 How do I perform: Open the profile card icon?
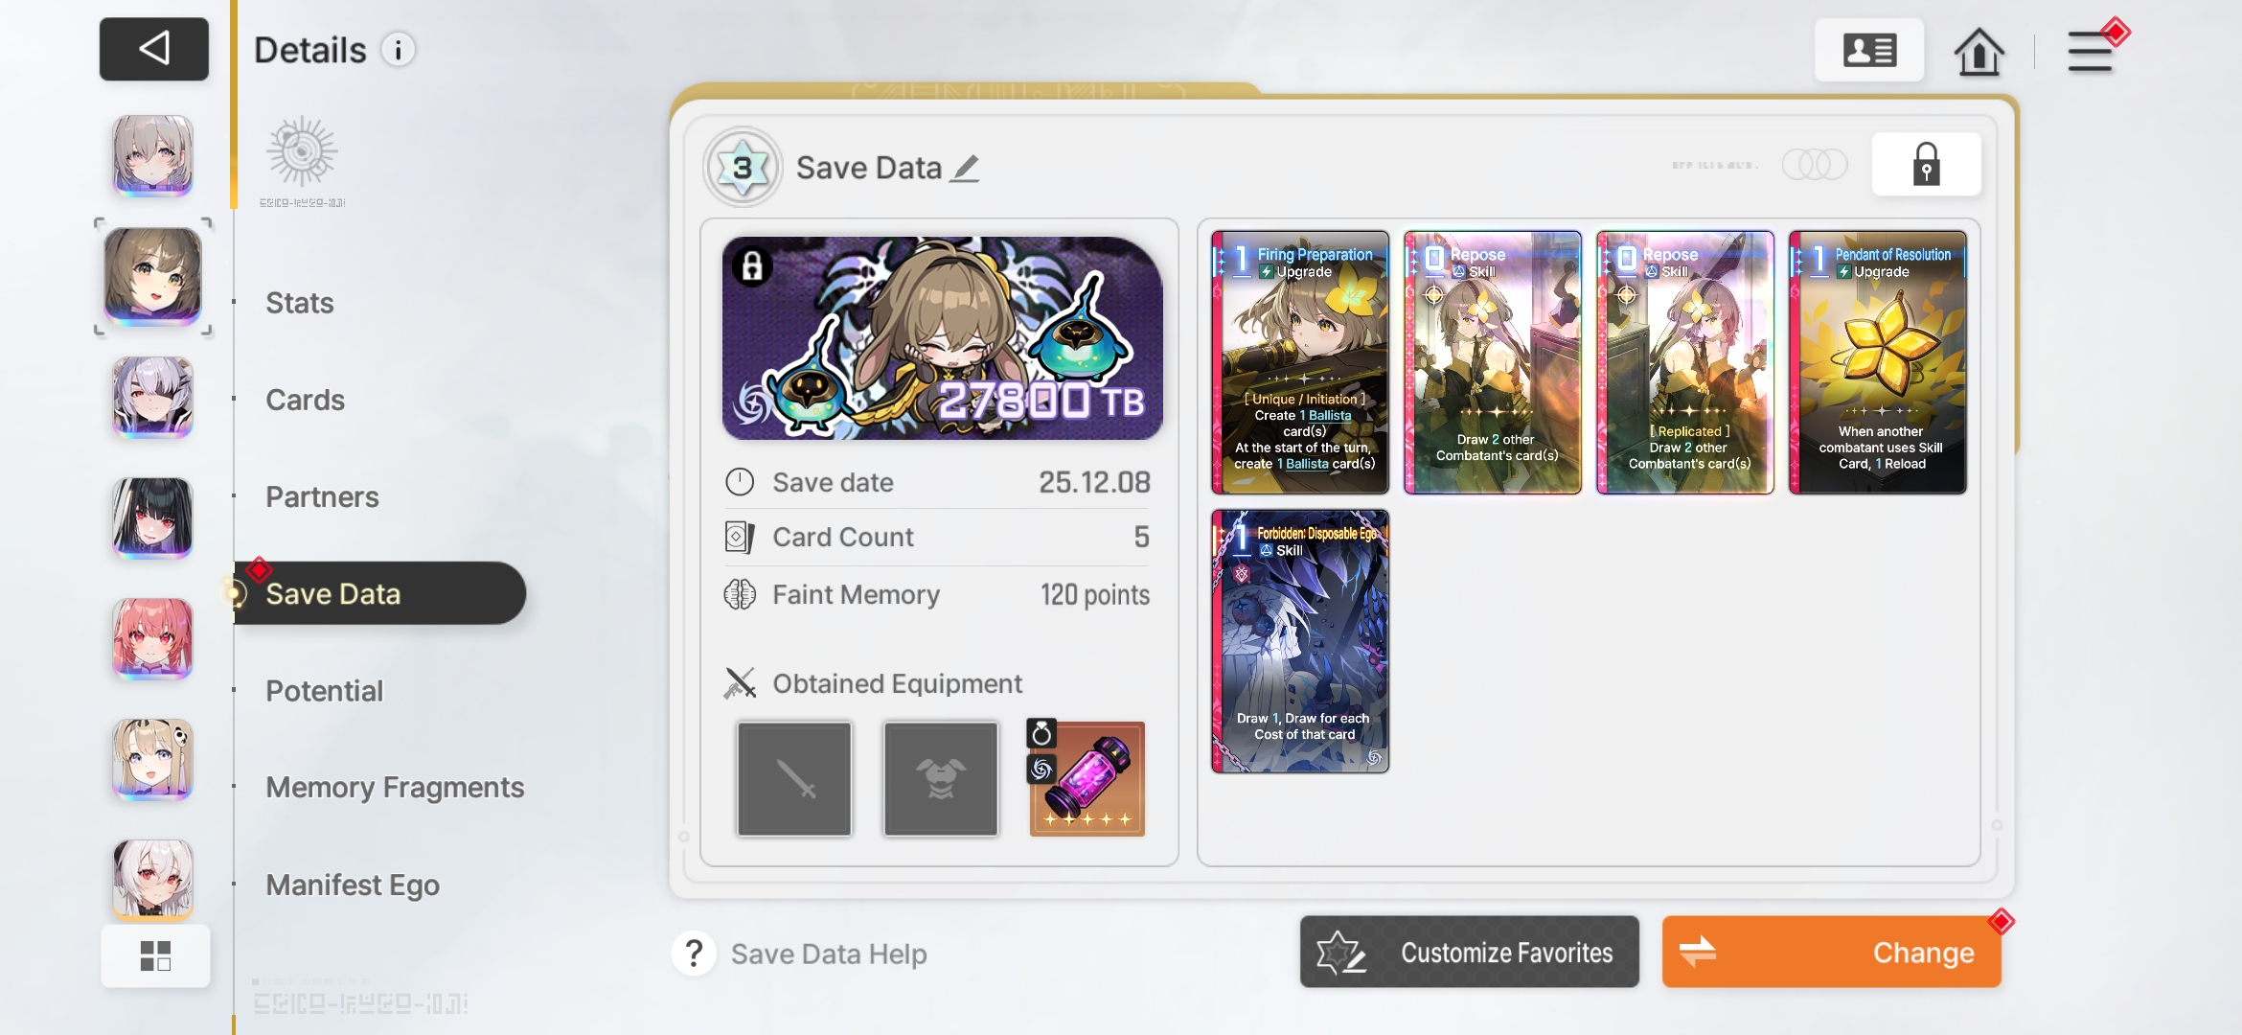(1868, 51)
